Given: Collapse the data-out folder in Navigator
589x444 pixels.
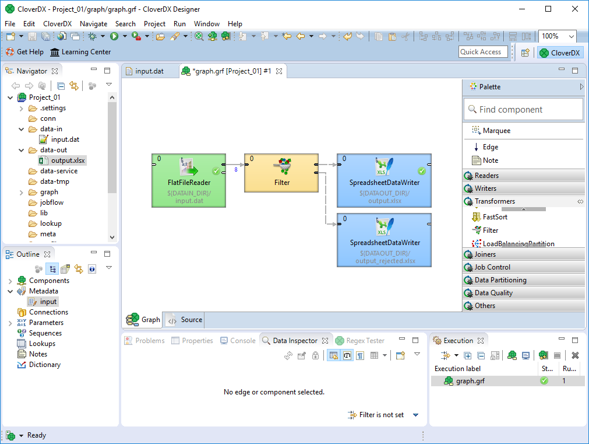Looking at the screenshot, I should point(22,150).
